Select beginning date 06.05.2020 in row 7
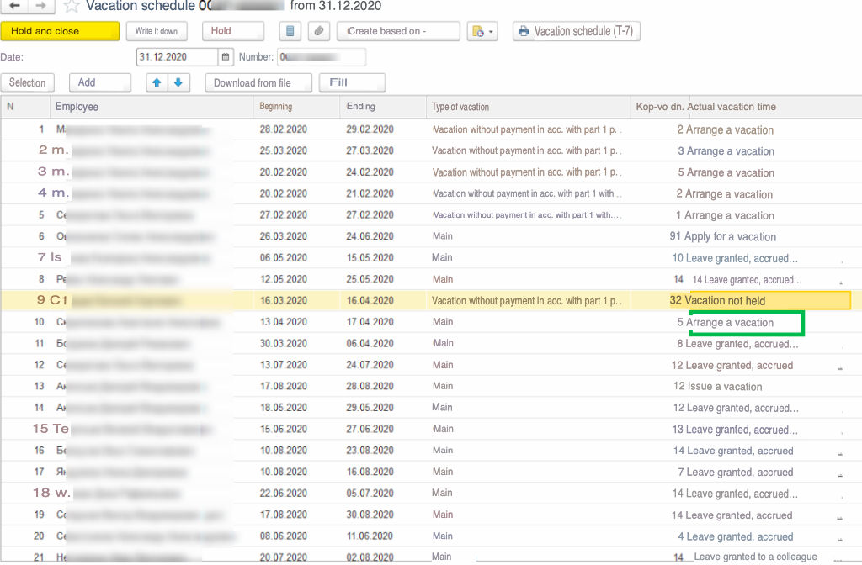This screenshot has height=565, width=862. pos(284,257)
